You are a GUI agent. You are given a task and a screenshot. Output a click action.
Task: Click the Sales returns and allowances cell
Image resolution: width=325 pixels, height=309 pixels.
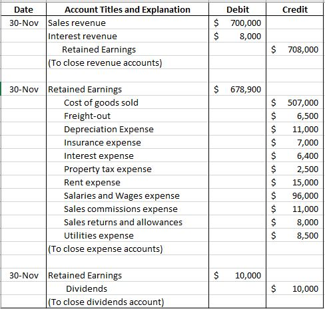coord(127,222)
